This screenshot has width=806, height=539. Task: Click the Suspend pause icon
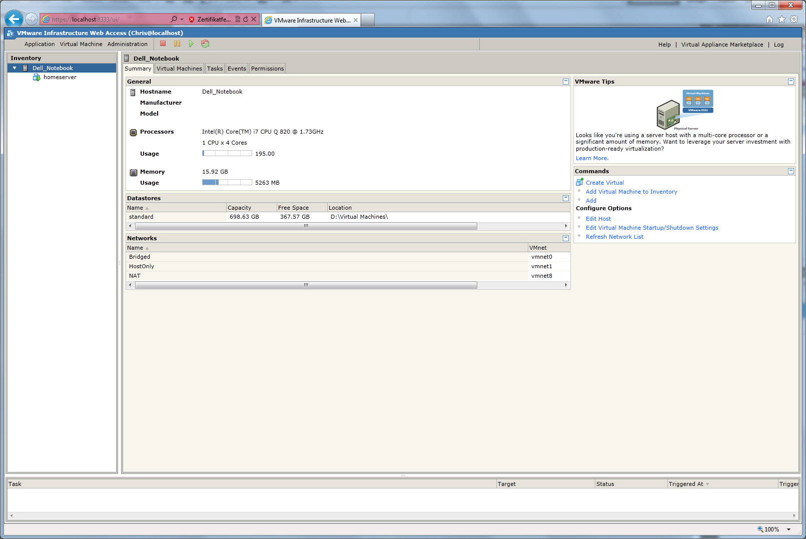point(177,44)
